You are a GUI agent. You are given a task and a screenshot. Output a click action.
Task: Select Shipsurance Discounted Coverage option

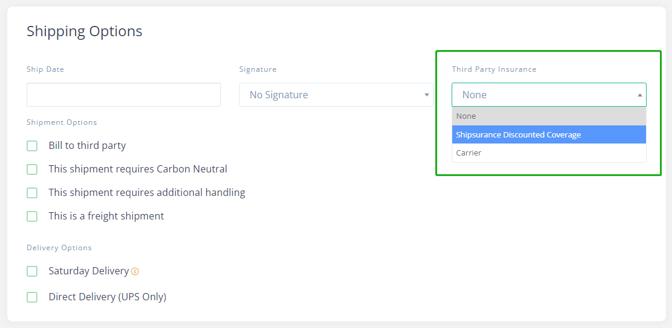(549, 134)
